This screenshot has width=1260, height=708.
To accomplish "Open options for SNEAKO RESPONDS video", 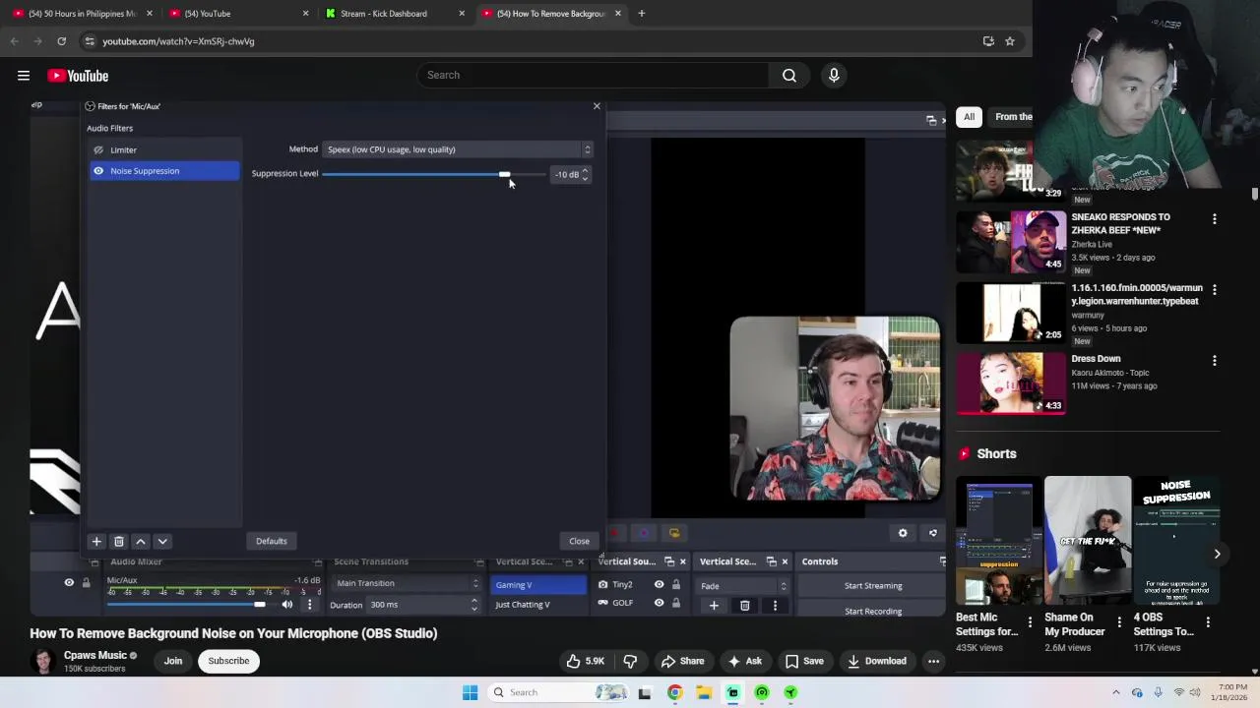I will (1214, 219).
